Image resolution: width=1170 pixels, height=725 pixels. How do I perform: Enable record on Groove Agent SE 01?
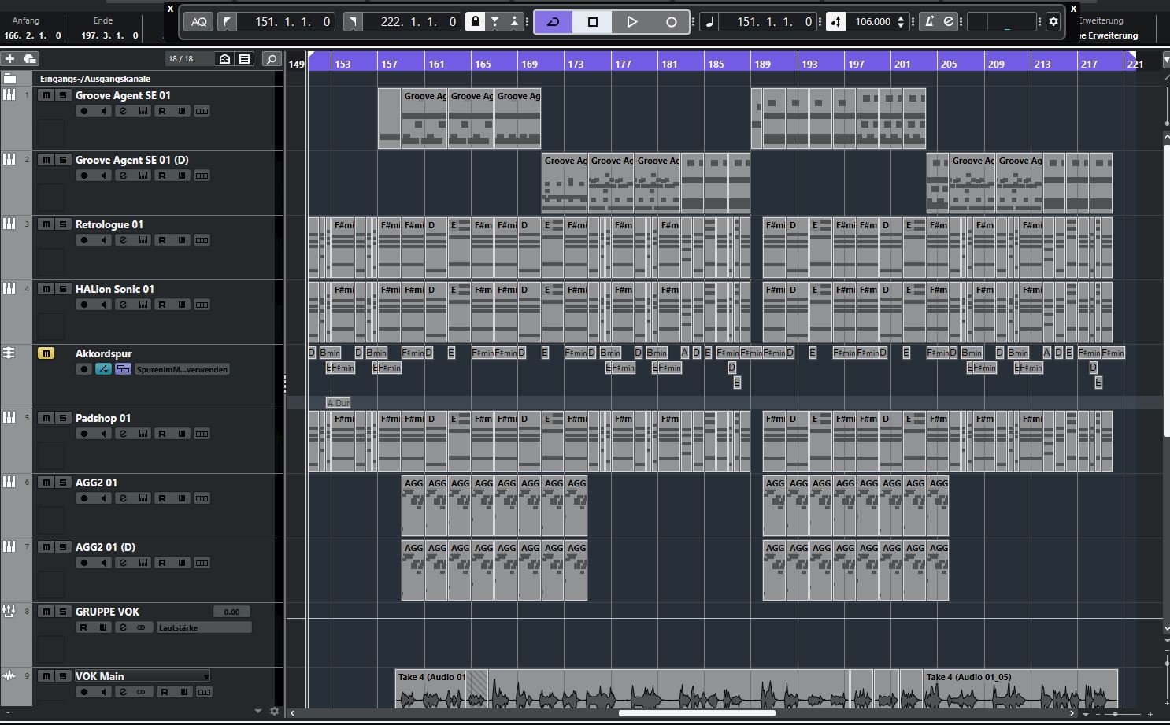pos(84,111)
